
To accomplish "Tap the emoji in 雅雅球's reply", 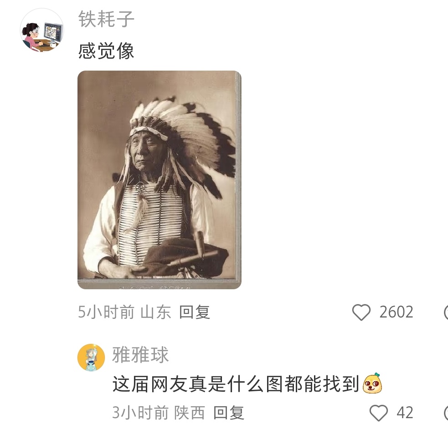I will pyautogui.click(x=372, y=383).
